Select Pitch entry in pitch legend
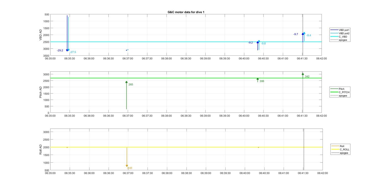This screenshot has width=387, height=191. 338,89
